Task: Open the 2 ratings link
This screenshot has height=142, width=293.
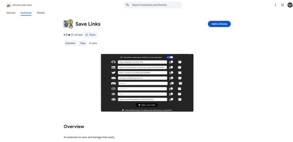Action: point(77,35)
